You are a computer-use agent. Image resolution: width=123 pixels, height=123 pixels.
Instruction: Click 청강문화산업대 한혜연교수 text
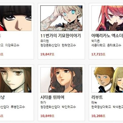58,45
